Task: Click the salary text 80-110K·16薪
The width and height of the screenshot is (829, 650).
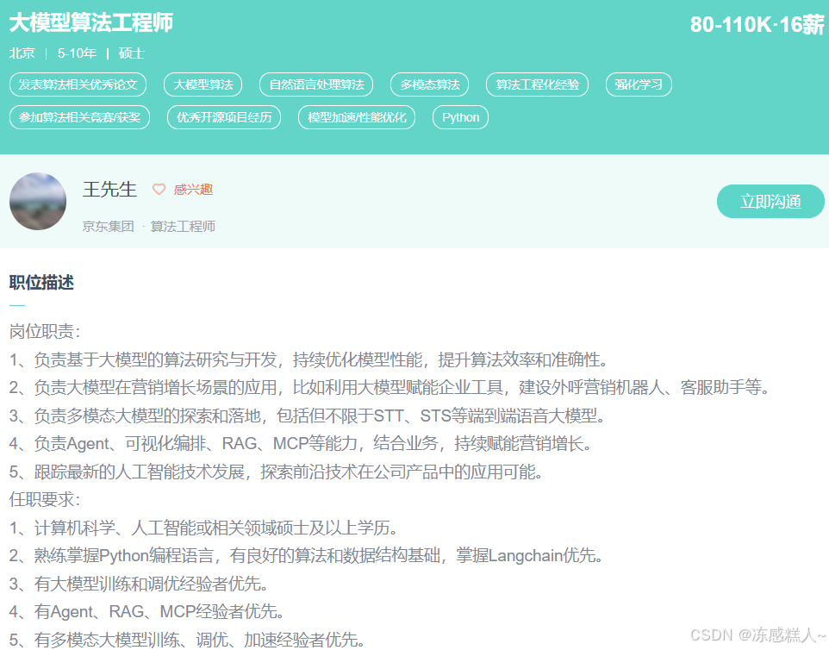Action: pyautogui.click(x=757, y=23)
